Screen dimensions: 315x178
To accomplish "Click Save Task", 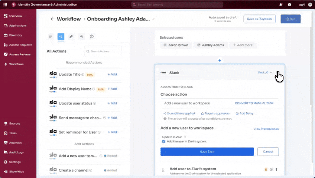I will (x=207, y=152).
